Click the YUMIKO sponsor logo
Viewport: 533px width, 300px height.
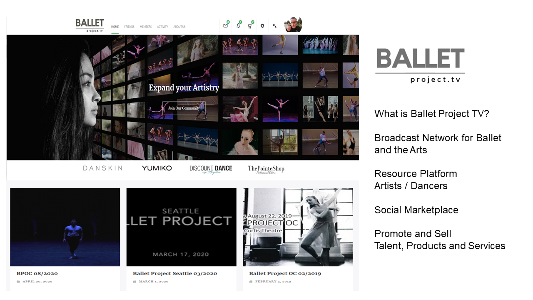(157, 168)
